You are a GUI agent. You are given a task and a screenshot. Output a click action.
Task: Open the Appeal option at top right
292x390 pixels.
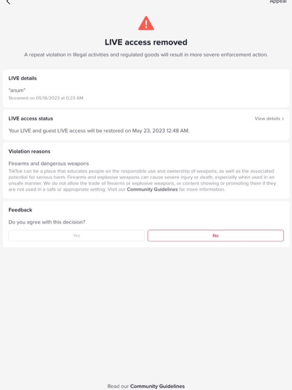pyautogui.click(x=278, y=2)
